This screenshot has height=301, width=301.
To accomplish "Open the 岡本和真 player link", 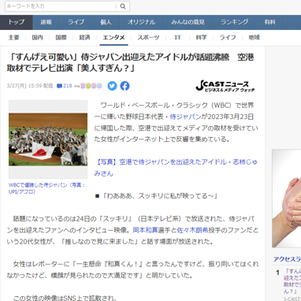I will 145,230.
